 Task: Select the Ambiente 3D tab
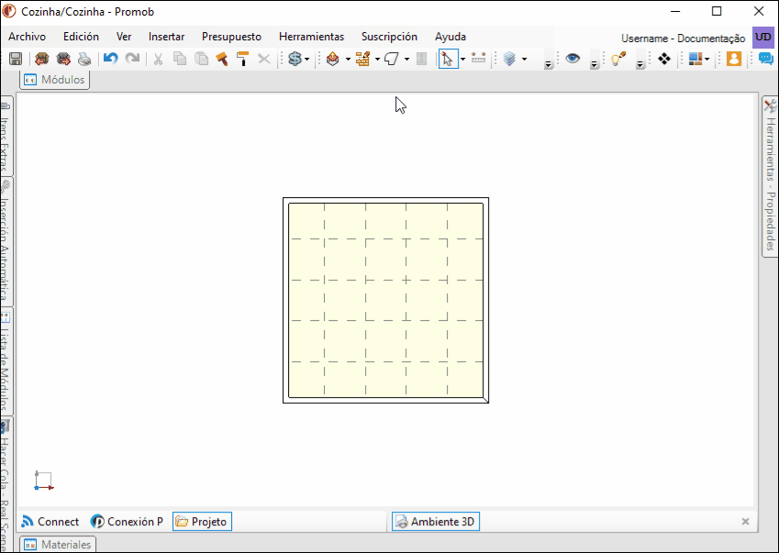(436, 522)
